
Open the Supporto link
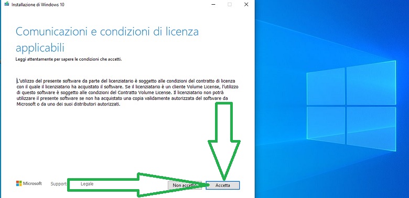[x=59, y=184]
